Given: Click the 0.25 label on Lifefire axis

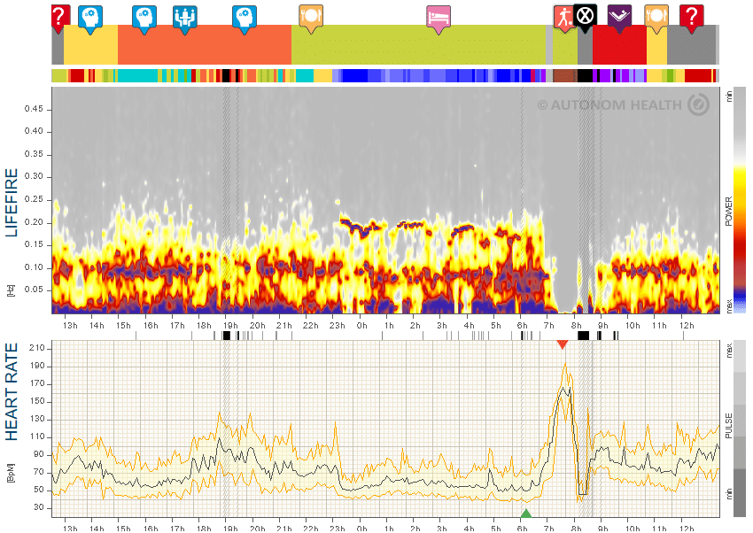Looking at the screenshot, I should coord(34,199).
